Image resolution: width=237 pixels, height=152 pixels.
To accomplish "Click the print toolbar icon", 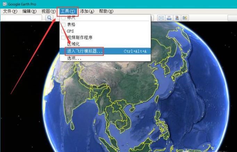I will 169,18.
